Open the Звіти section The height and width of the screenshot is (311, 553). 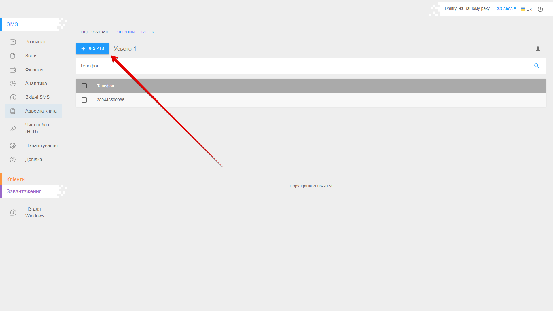[31, 56]
